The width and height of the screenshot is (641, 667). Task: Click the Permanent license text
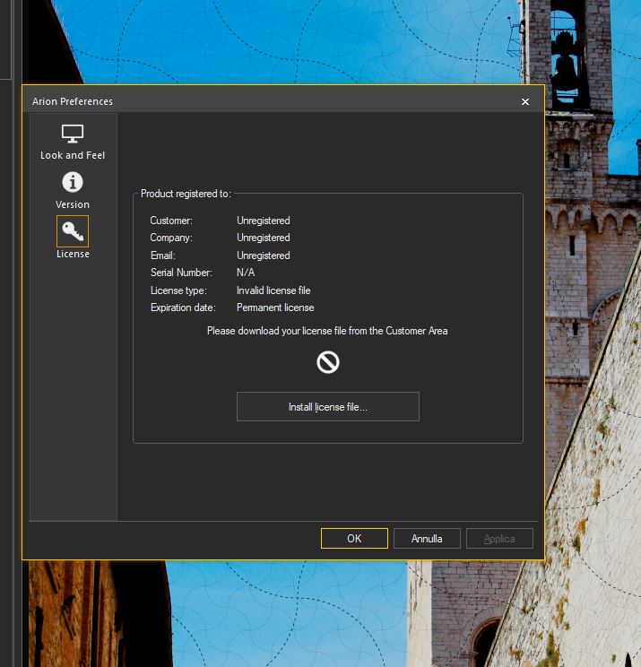[275, 308]
